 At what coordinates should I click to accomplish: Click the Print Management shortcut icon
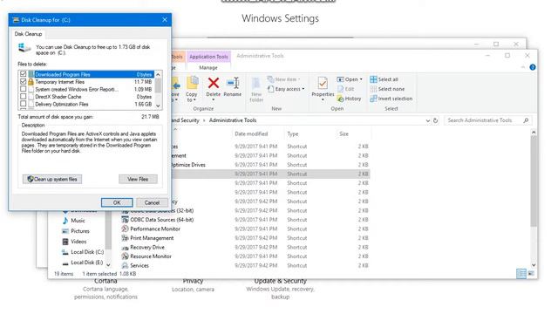(x=125, y=238)
